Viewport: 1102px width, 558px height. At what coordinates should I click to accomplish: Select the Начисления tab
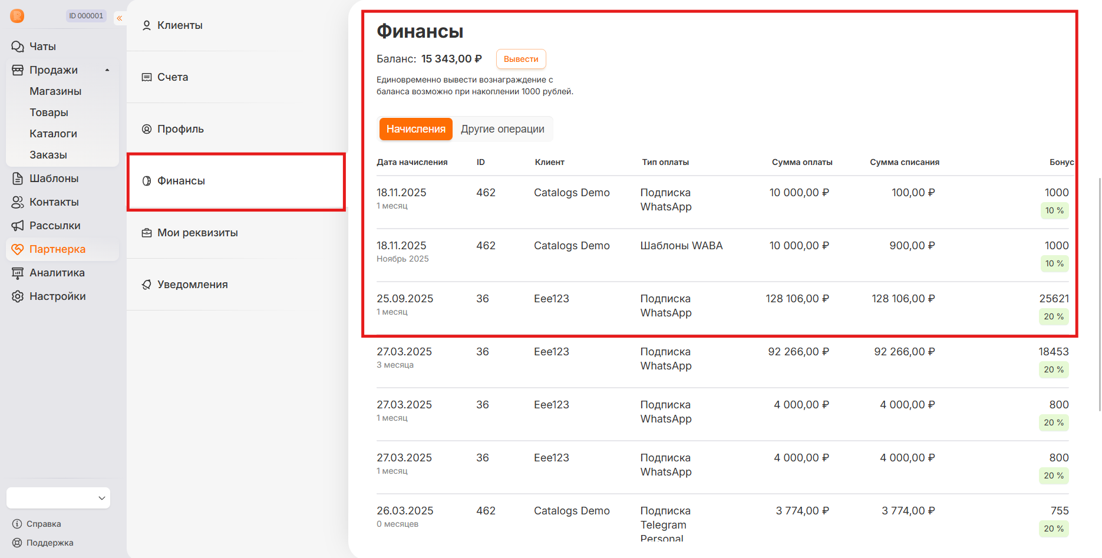pos(415,129)
